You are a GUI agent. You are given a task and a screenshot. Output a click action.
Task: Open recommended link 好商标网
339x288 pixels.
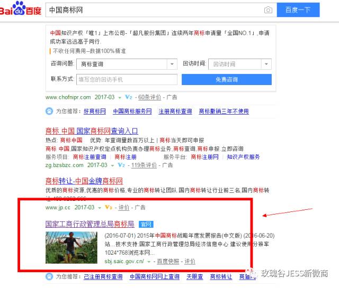[x=95, y=112]
